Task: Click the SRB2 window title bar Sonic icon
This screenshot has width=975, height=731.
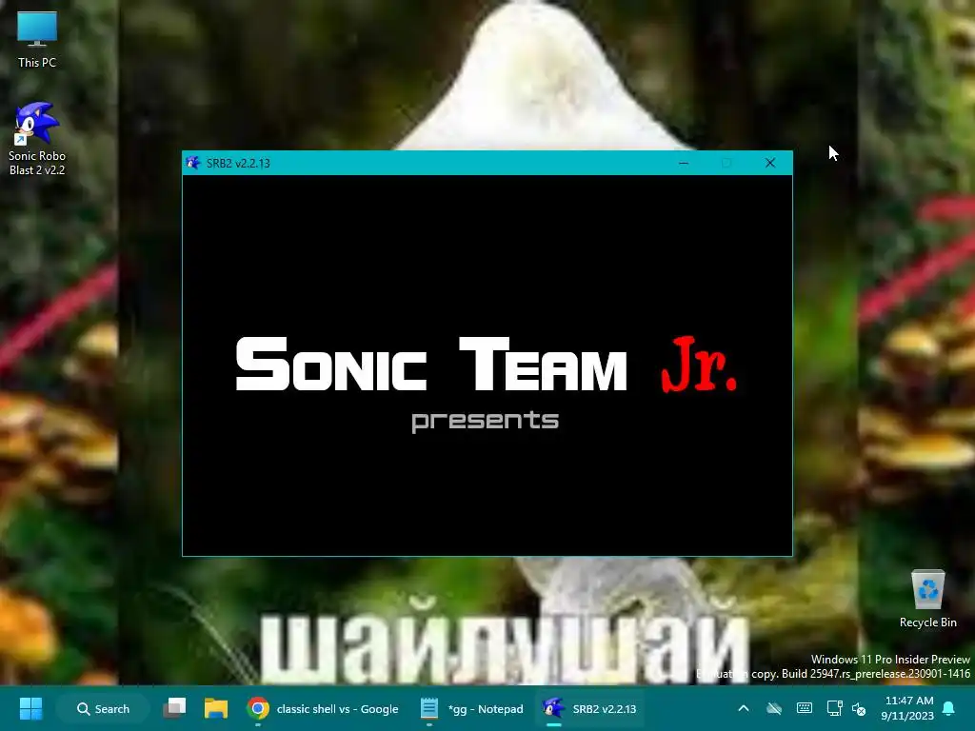Action: tap(192, 163)
